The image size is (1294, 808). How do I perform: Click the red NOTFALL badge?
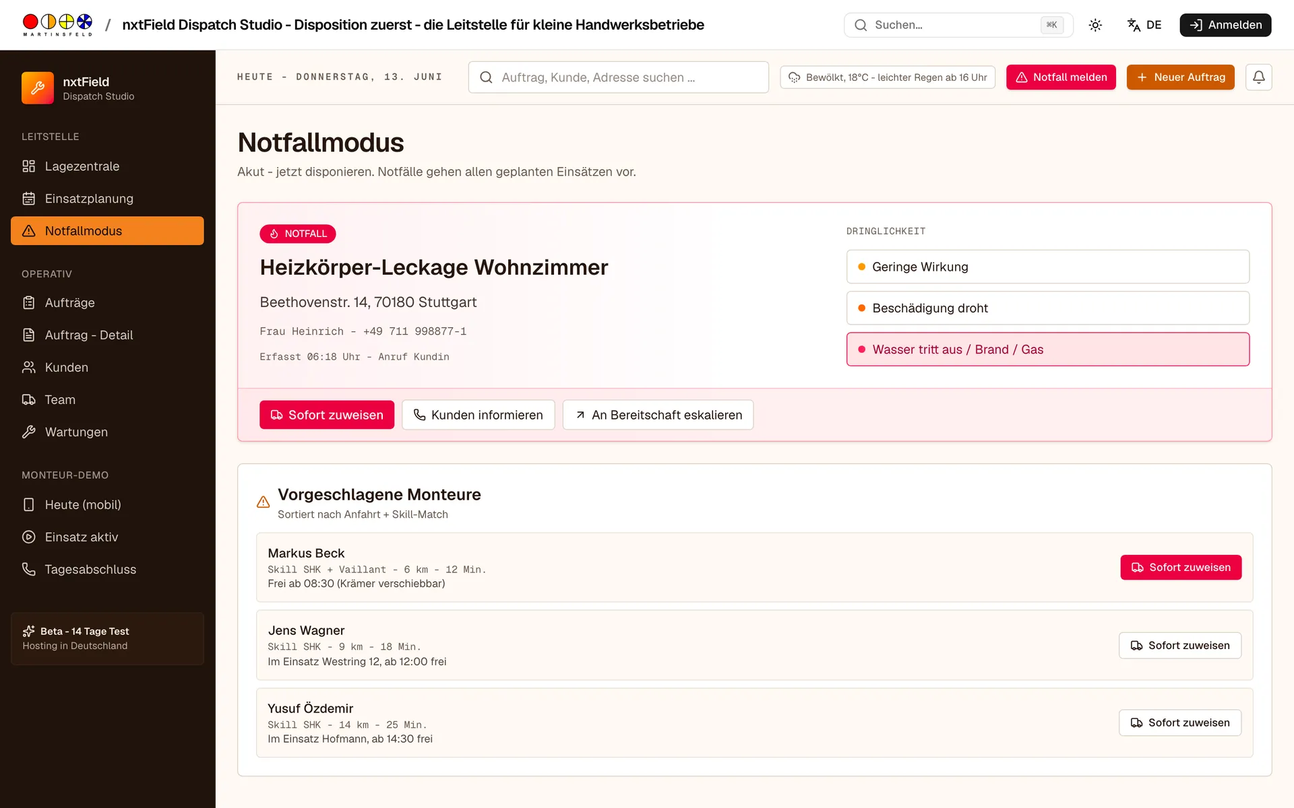298,234
